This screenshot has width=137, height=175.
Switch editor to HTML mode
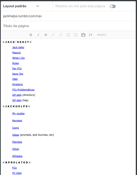click(x=102, y=35)
